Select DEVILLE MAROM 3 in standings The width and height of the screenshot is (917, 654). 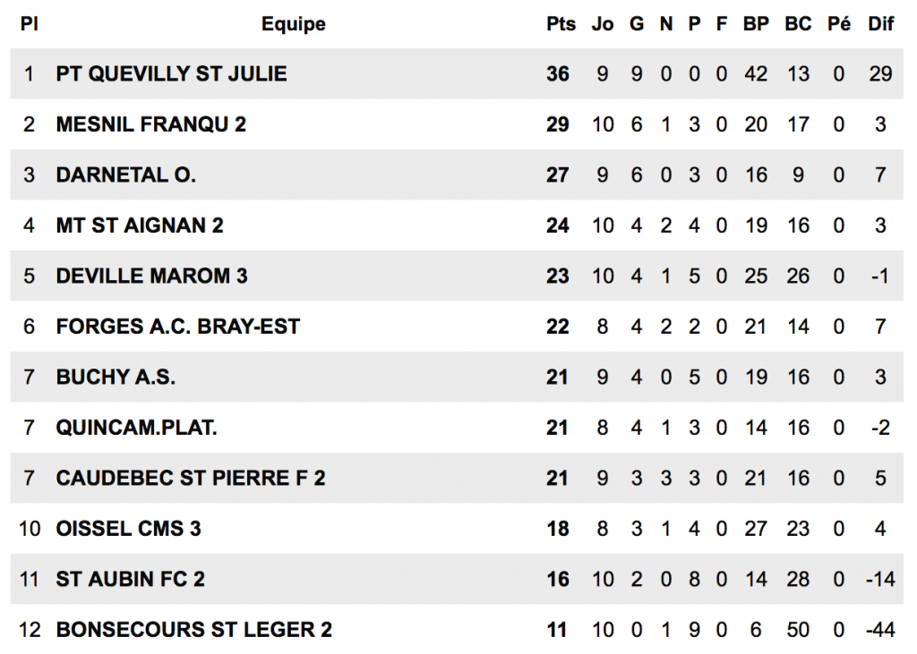[x=151, y=276]
